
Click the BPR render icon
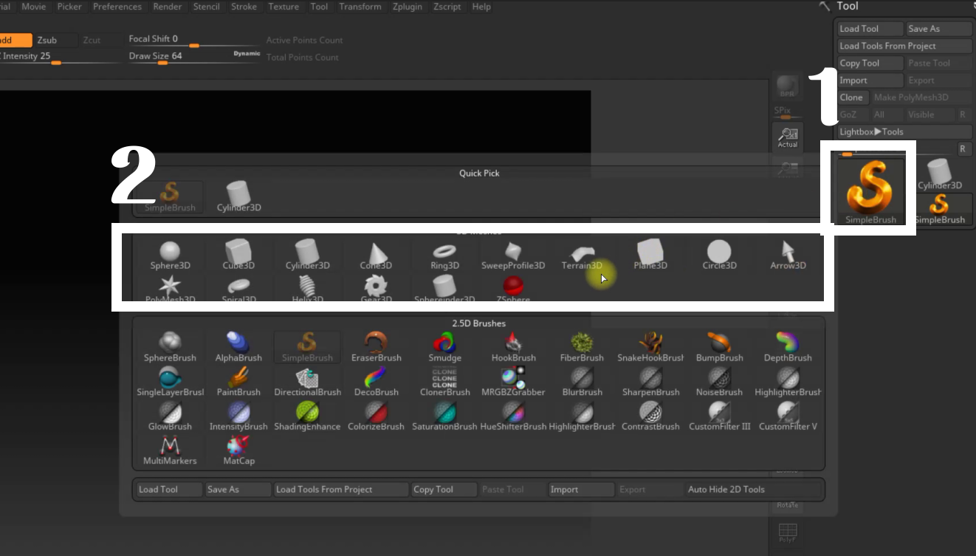click(788, 86)
